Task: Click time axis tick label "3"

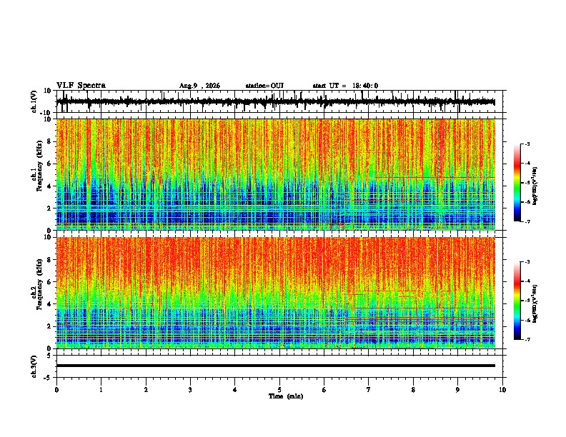Action: click(x=190, y=390)
